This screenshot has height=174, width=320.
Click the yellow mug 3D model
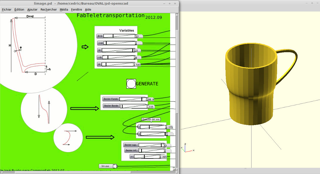point(251,85)
